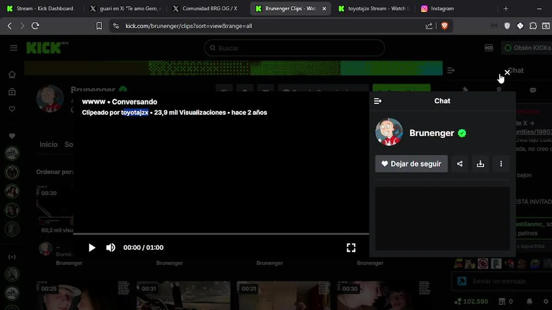Open Following heart outline icon in sidebar

12,109
